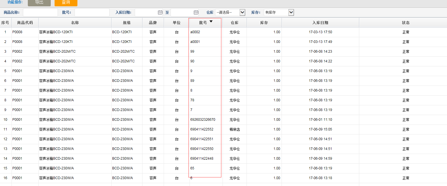Sort by 仓库 column header

[235, 23]
